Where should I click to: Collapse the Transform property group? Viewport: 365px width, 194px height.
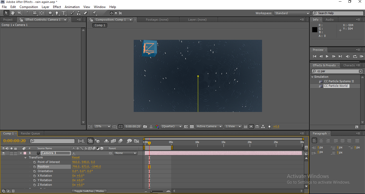[x=25, y=158]
